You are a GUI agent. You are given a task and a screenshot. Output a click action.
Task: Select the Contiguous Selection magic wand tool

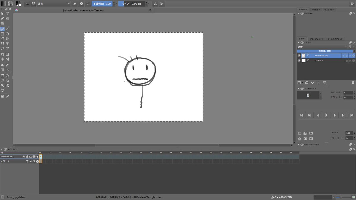coord(2,85)
